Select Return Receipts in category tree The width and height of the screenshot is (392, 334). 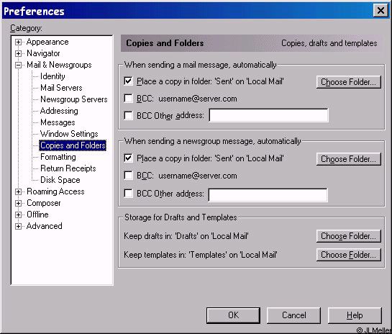(x=68, y=168)
